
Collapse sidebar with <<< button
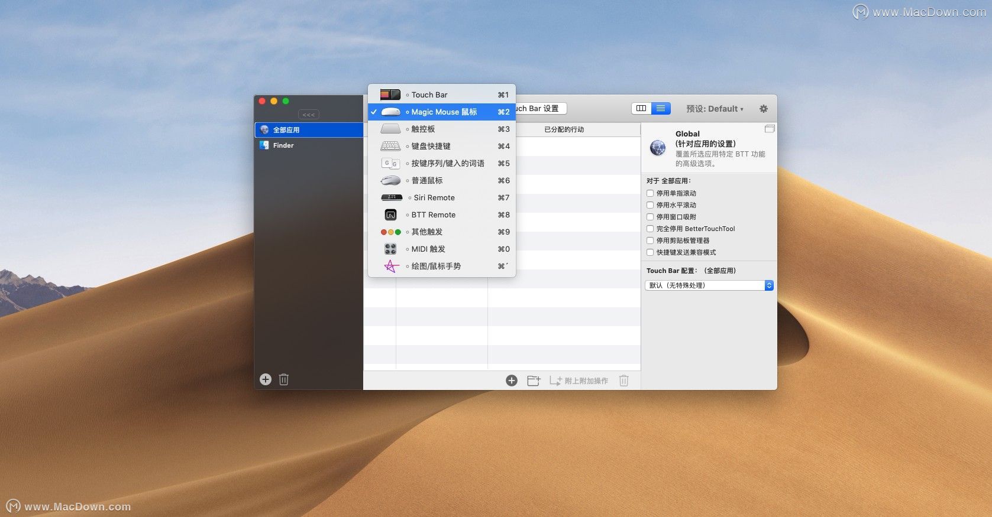(309, 115)
